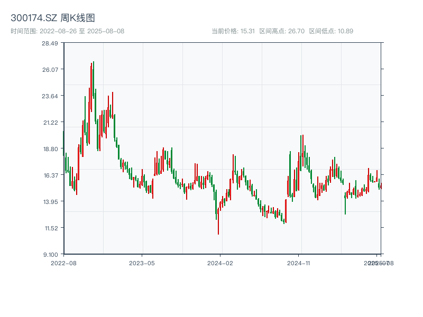Image resolution: width=423 pixels, height=317 pixels.
Task: Click the 9.100 y-axis label
Action: (51, 254)
